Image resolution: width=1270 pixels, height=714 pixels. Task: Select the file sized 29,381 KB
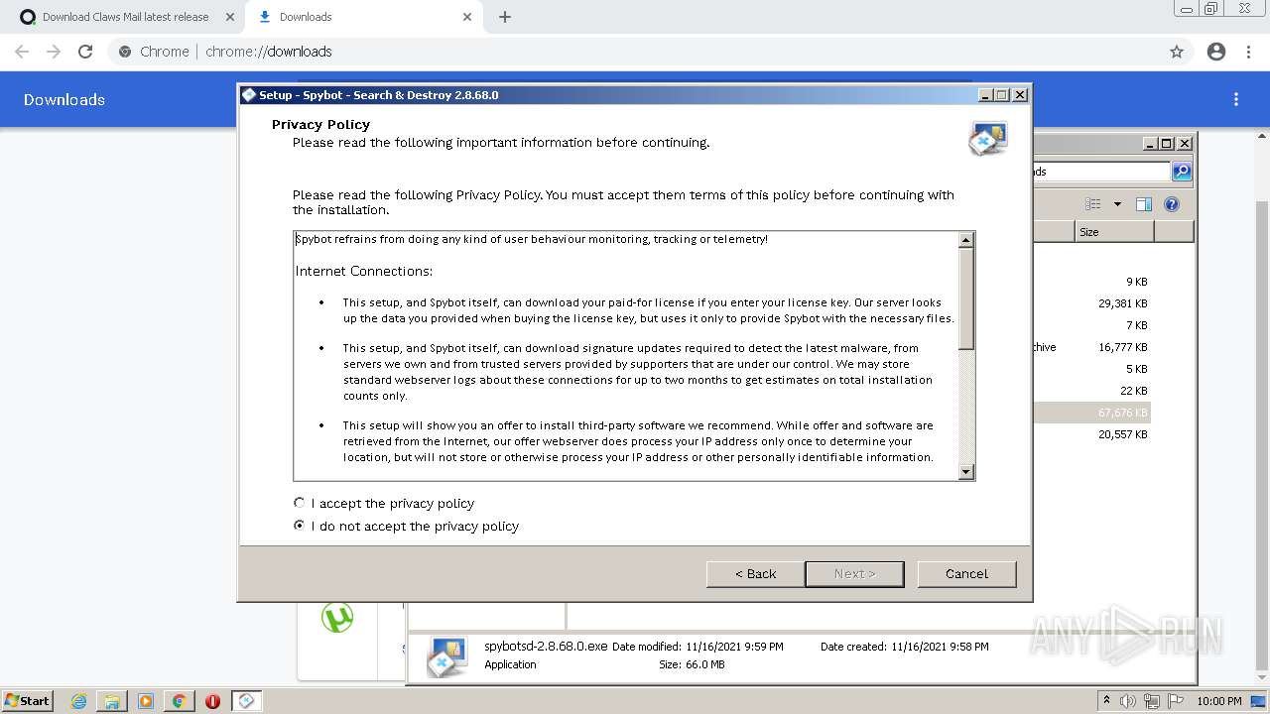(1122, 303)
